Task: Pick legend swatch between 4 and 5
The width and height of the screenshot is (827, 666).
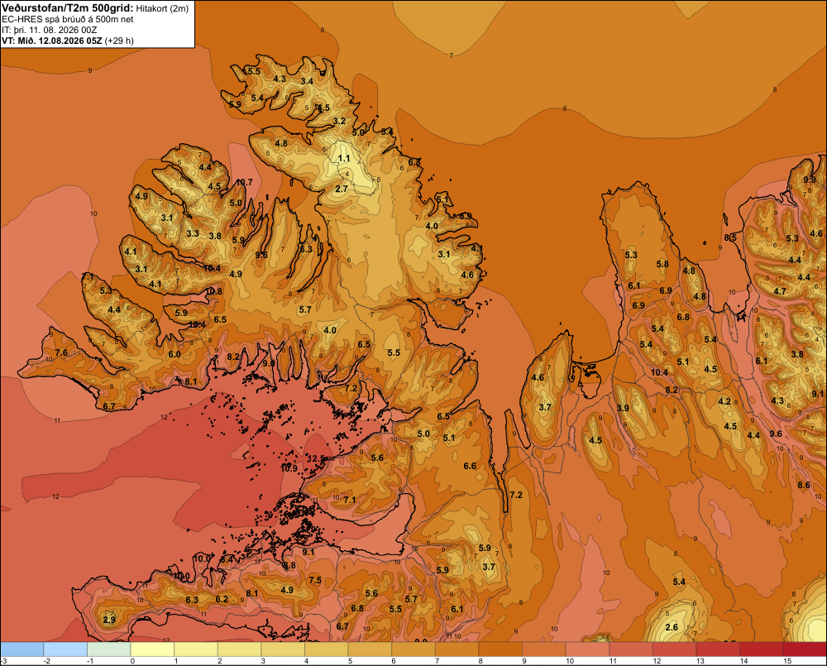Action: click(x=326, y=649)
